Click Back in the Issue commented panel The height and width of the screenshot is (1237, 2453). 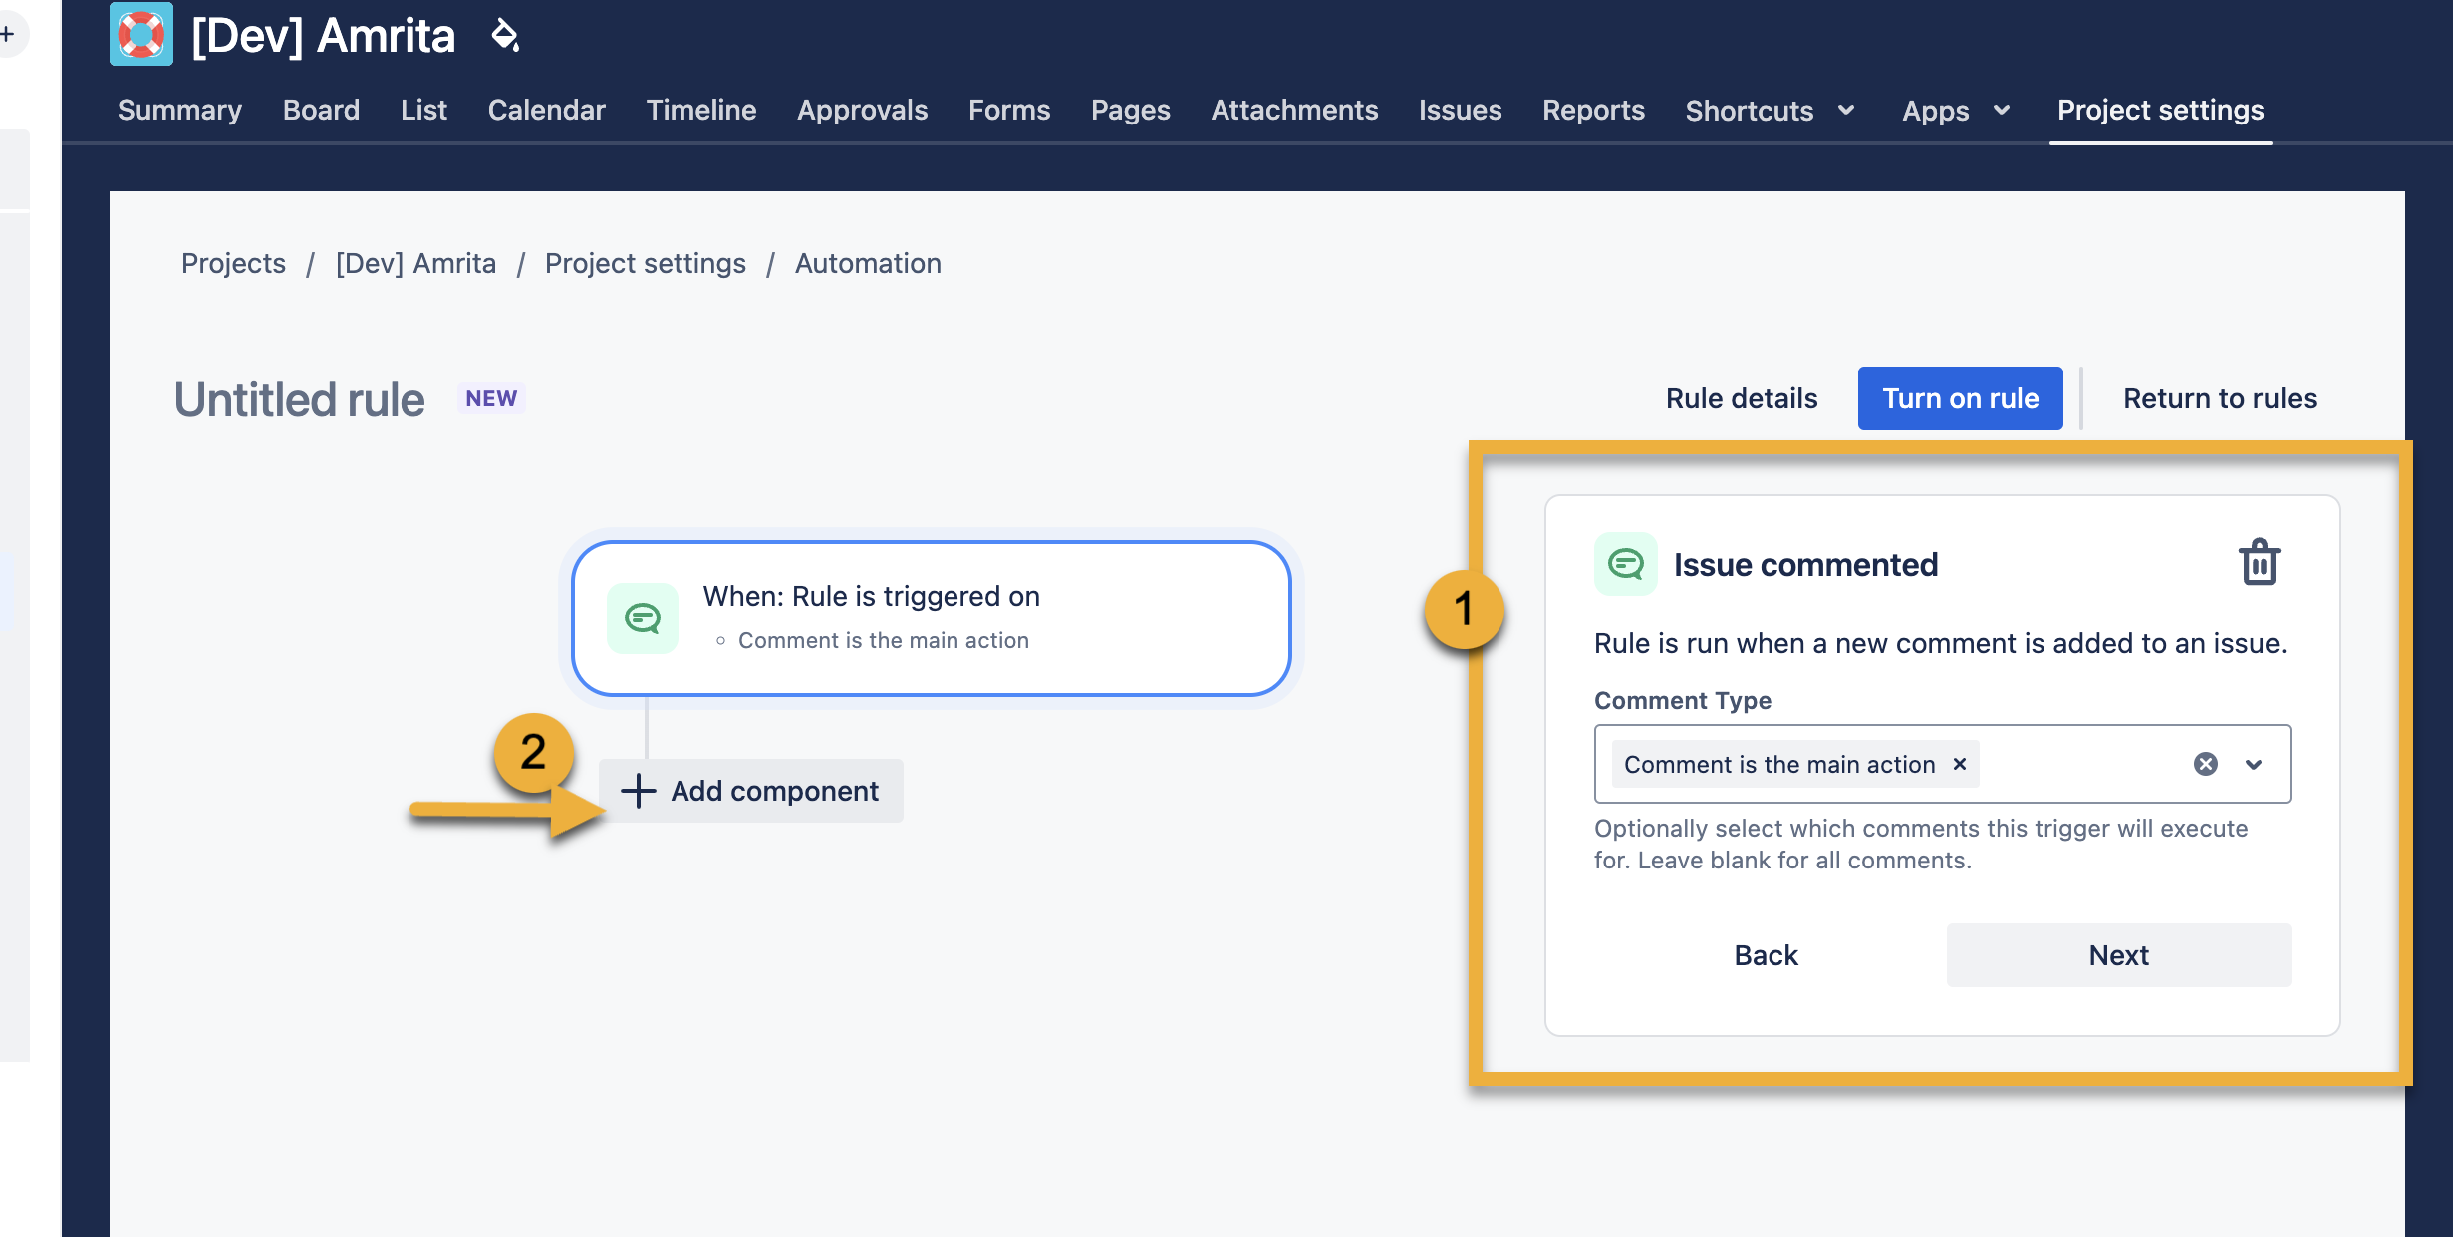pyautogui.click(x=1765, y=954)
